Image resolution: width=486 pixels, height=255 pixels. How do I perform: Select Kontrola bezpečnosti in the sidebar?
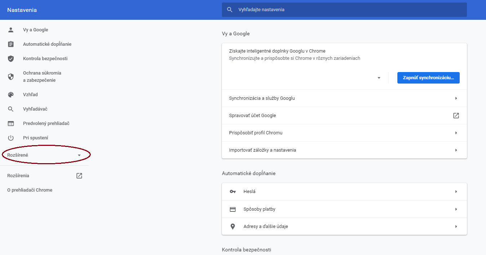(x=45, y=59)
